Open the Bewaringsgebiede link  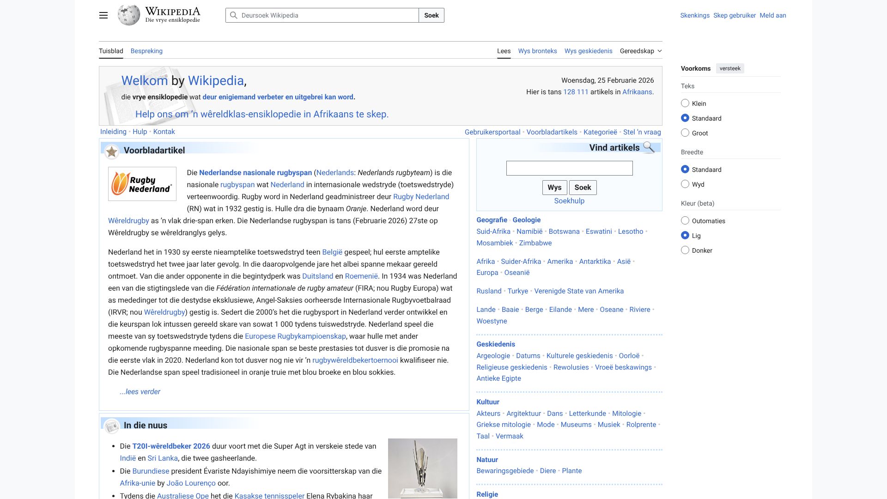coord(505,471)
